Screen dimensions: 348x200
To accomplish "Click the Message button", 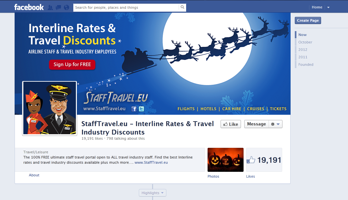I will coord(256,124).
